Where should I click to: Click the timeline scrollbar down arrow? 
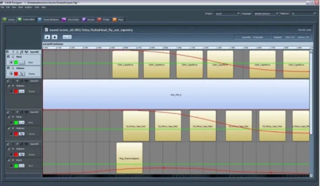311,176
